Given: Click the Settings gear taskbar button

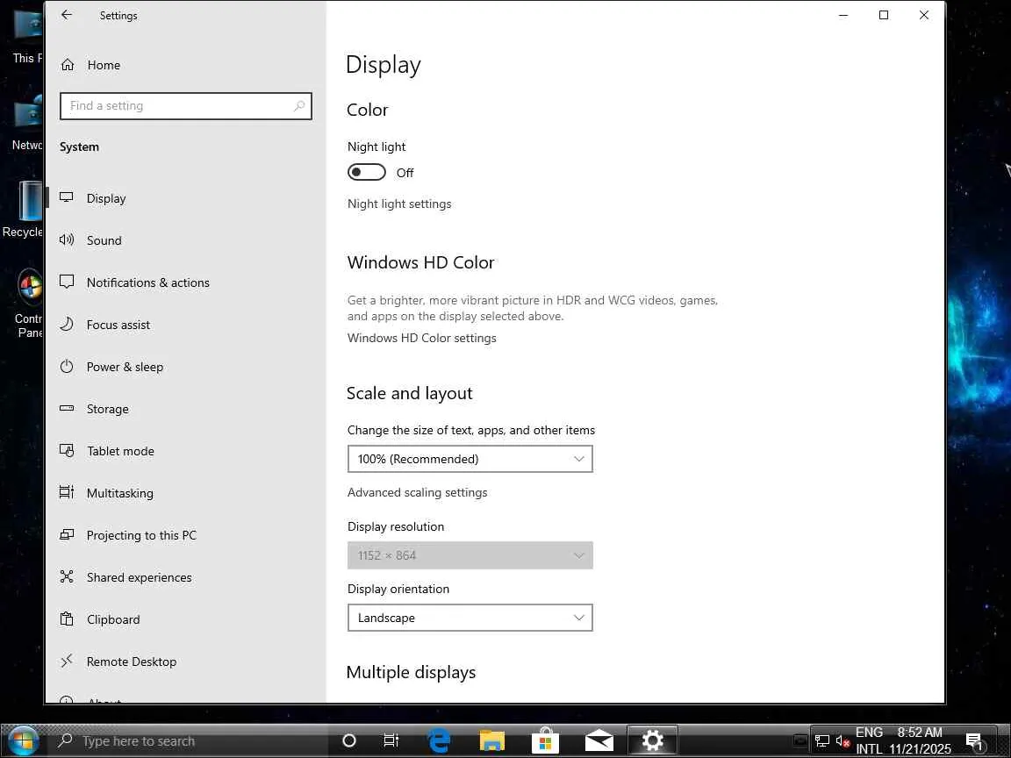Looking at the screenshot, I should 653,740.
